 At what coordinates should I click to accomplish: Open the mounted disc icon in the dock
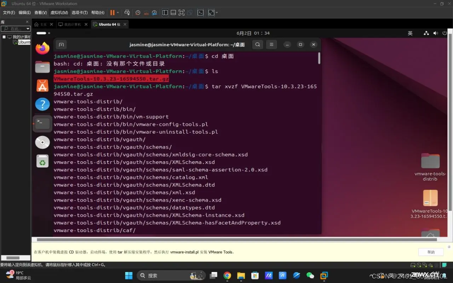[42, 142]
